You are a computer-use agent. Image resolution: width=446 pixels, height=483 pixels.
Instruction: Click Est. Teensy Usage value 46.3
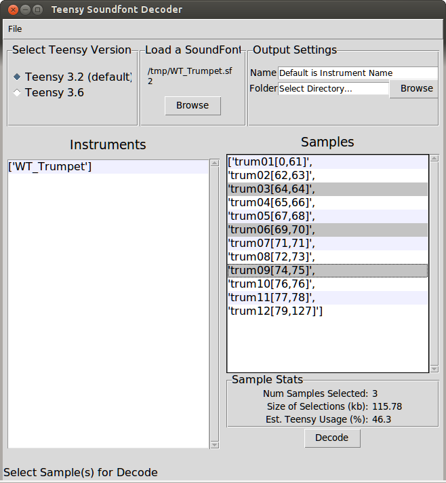382,419
